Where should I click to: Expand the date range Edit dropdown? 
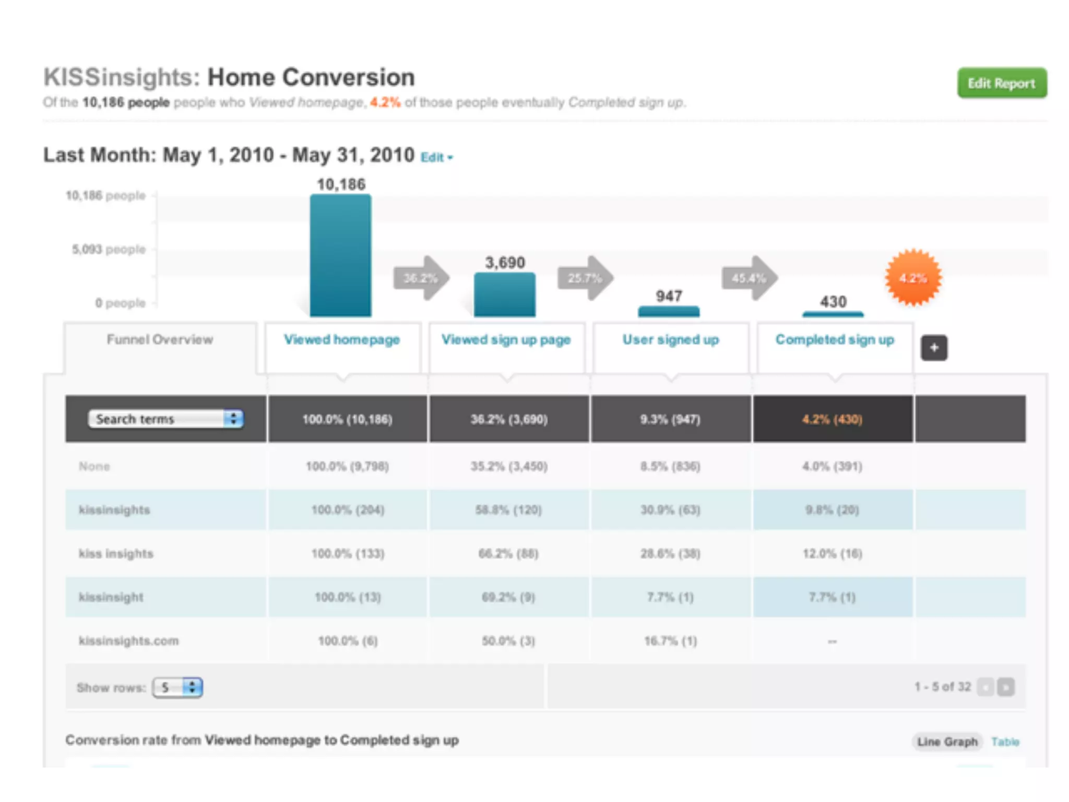437,157
